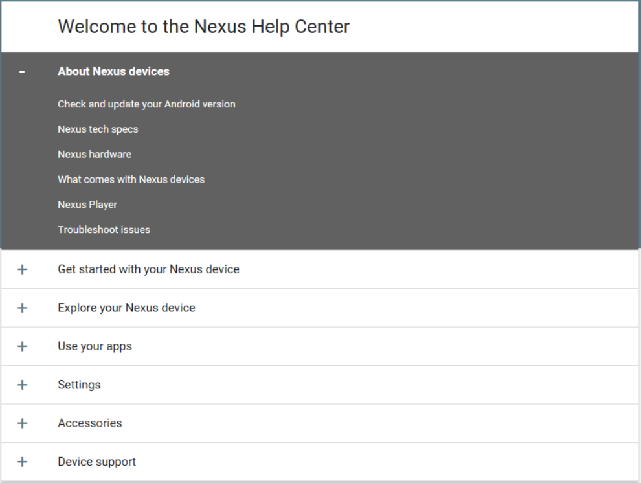Click plus icon beside Device support
The width and height of the screenshot is (641, 483).
pyautogui.click(x=23, y=462)
